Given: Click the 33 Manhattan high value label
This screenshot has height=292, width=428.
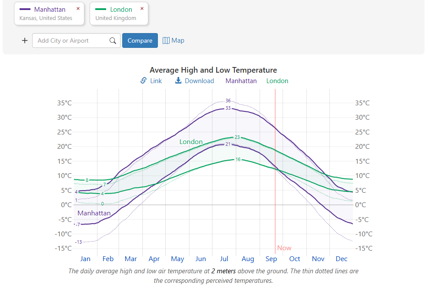Looking at the screenshot, I should click(x=228, y=108).
